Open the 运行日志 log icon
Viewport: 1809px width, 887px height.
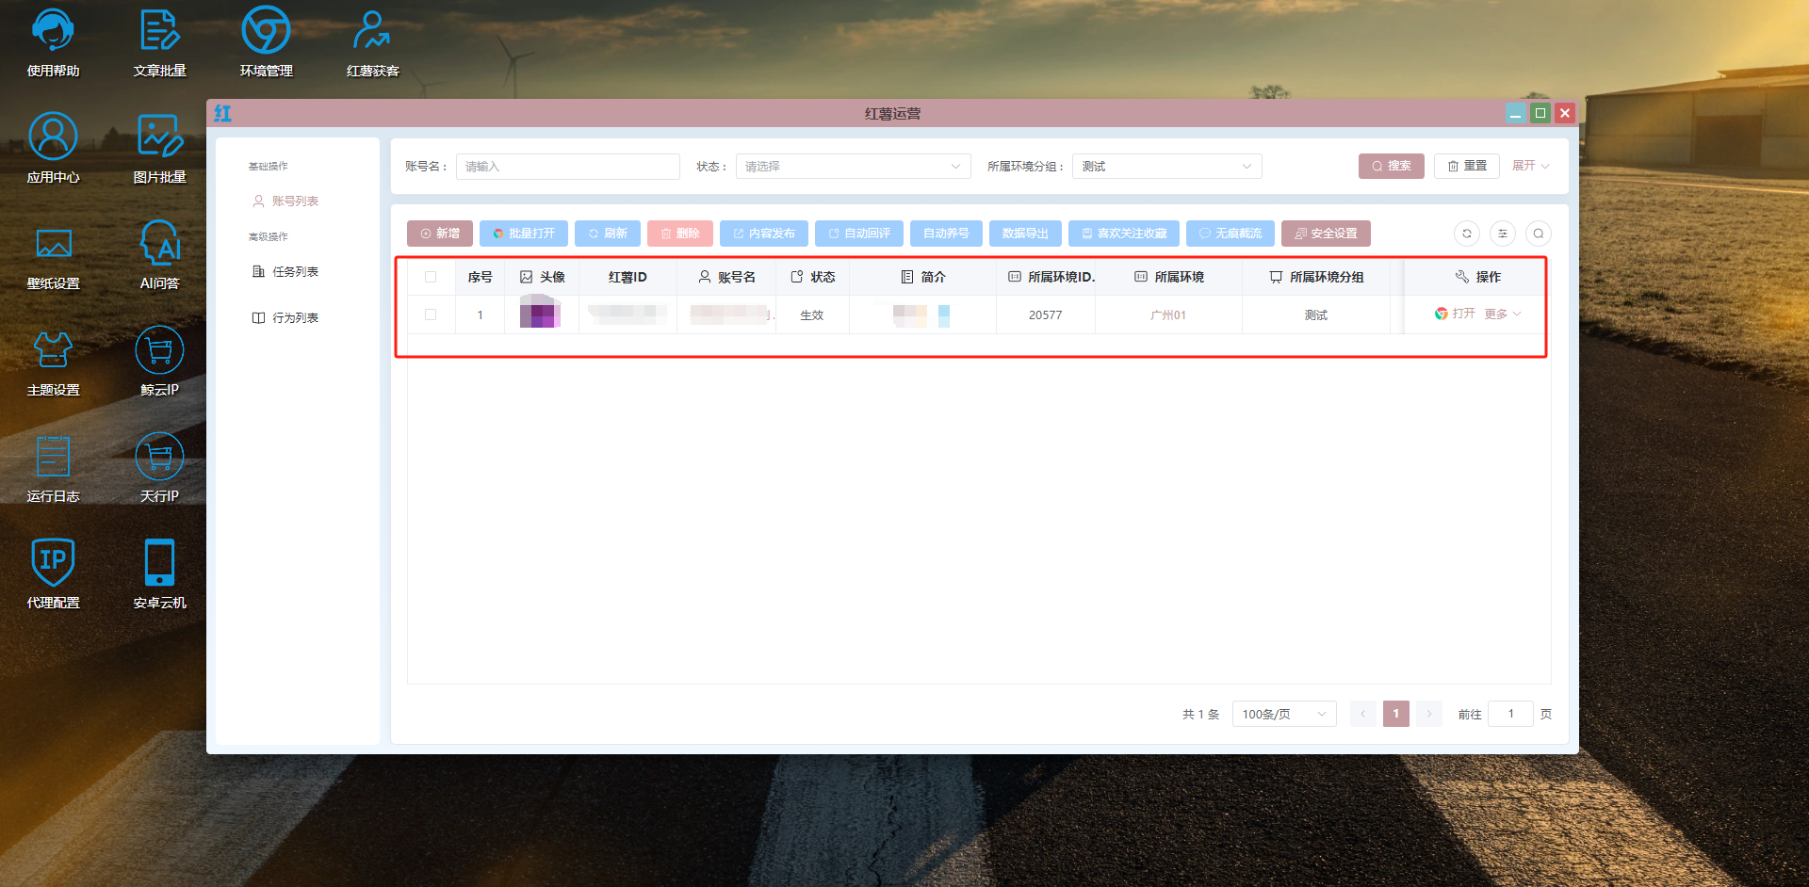[53, 468]
